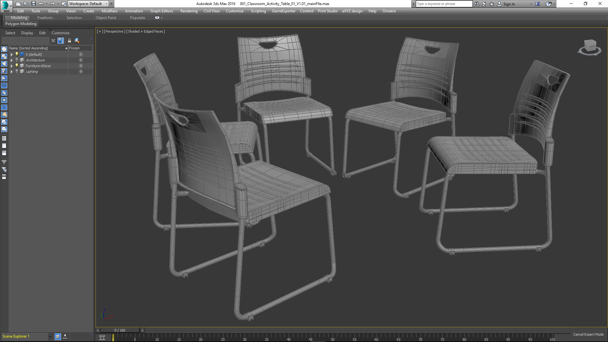The width and height of the screenshot is (608, 342).
Task: Click the Polygon Modeling tab
Action: click(x=21, y=23)
